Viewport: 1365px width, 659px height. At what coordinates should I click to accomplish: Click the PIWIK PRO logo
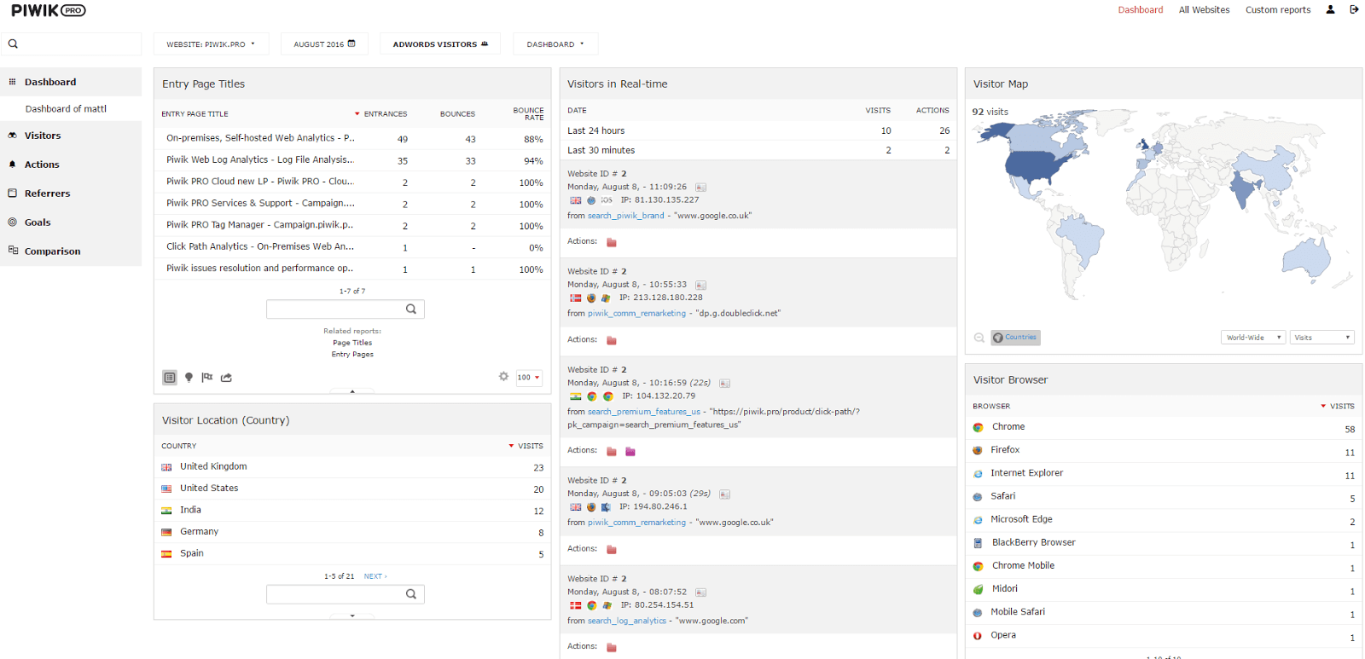(49, 10)
